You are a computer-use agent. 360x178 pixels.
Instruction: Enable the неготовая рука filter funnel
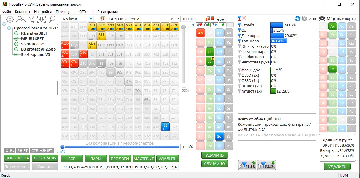point(239,62)
